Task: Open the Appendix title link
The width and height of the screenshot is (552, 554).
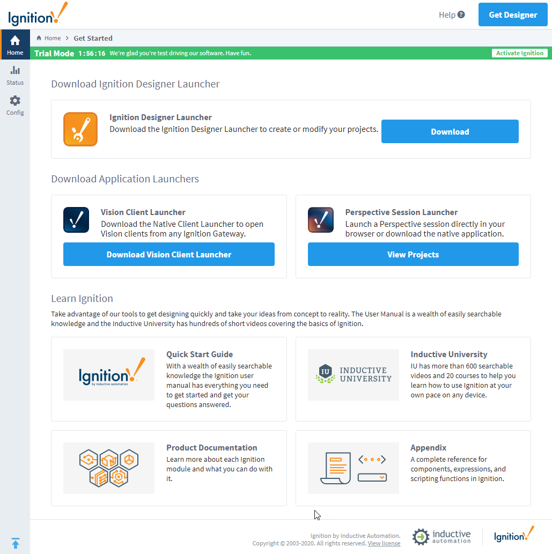Action: point(428,448)
